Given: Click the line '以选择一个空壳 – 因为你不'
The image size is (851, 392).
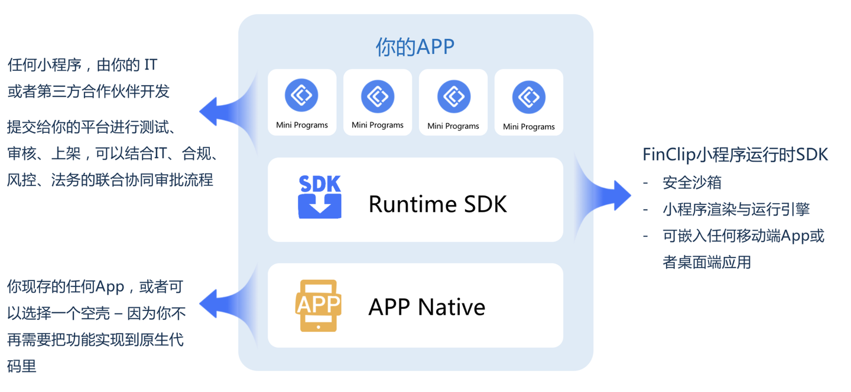Looking at the screenshot, I should 96,313.
